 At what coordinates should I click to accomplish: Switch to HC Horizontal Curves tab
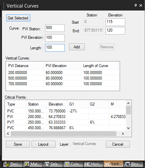click(93, 164)
